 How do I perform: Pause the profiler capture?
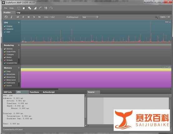point(29,17)
